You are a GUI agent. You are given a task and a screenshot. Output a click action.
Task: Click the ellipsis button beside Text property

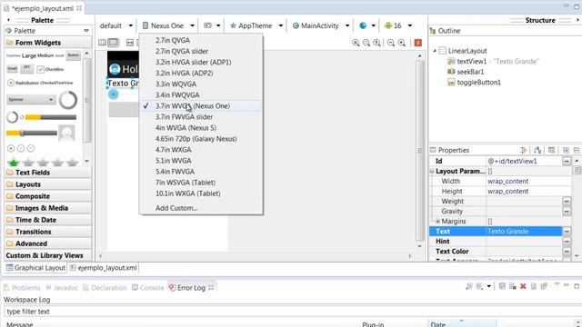pos(567,232)
